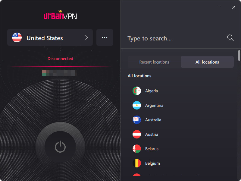Open the three-dots more options menu

[105, 37]
